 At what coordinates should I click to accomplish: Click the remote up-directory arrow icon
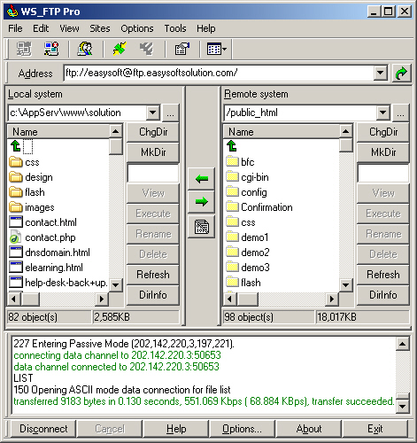232,146
